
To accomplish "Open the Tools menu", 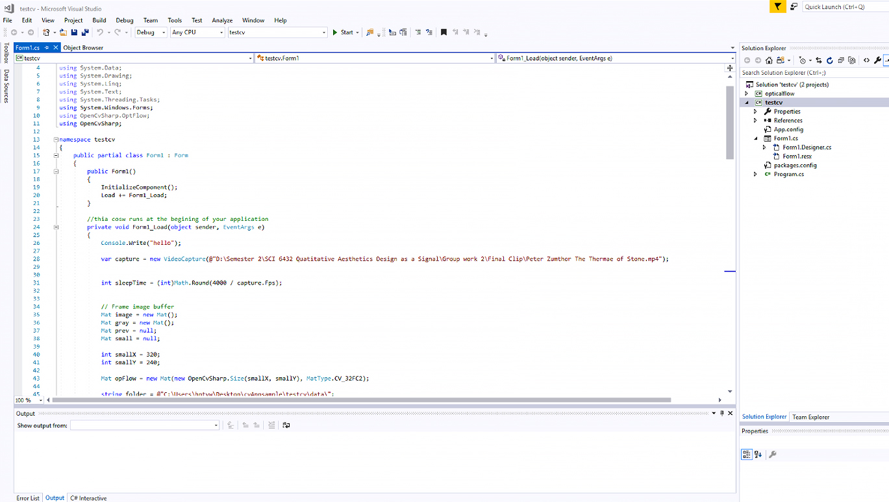I will pyautogui.click(x=175, y=20).
